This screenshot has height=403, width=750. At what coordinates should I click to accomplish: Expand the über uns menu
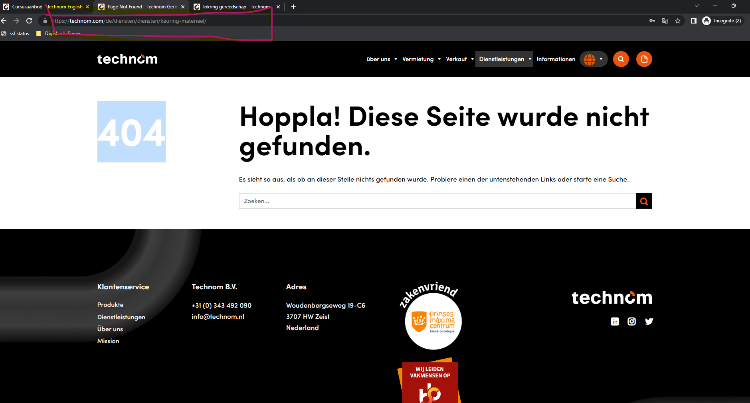point(382,59)
